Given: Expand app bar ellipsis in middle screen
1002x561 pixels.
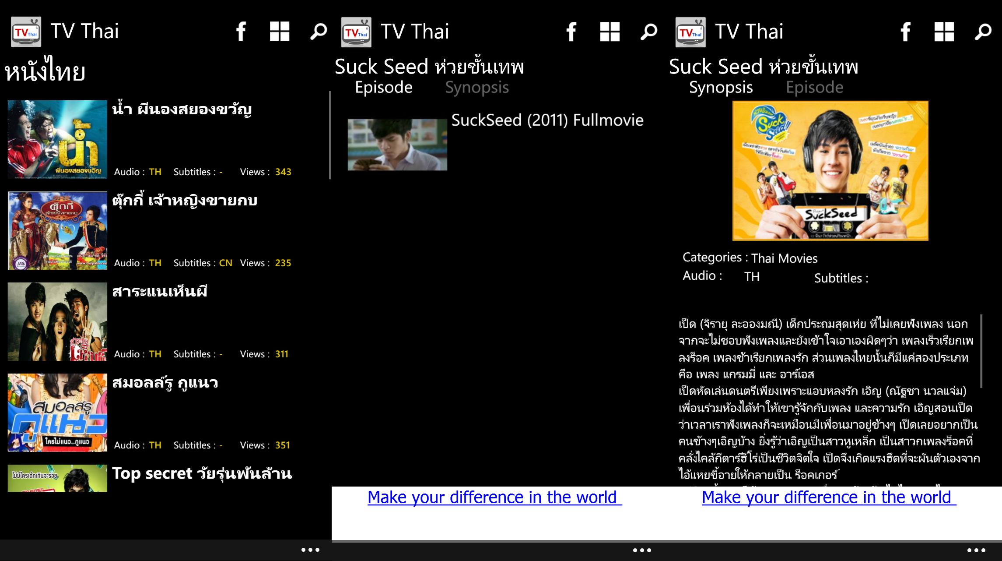Looking at the screenshot, I should (x=642, y=550).
